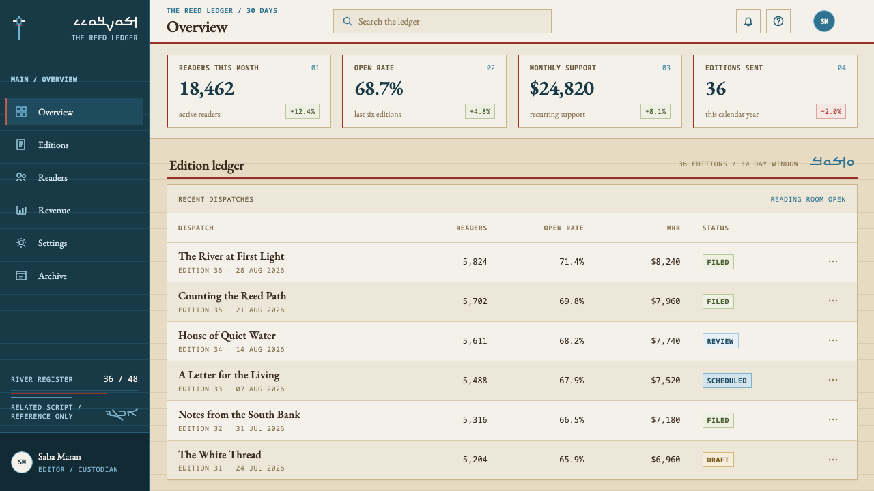Go to Archive in the sidebar
This screenshot has height=491, width=874.
tap(74, 276)
